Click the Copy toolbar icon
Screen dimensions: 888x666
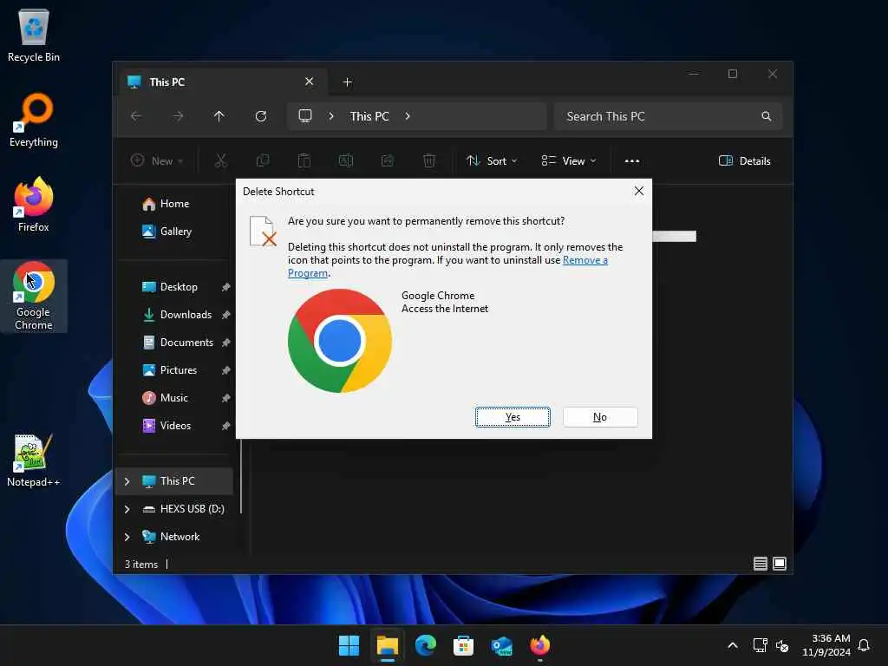263,160
